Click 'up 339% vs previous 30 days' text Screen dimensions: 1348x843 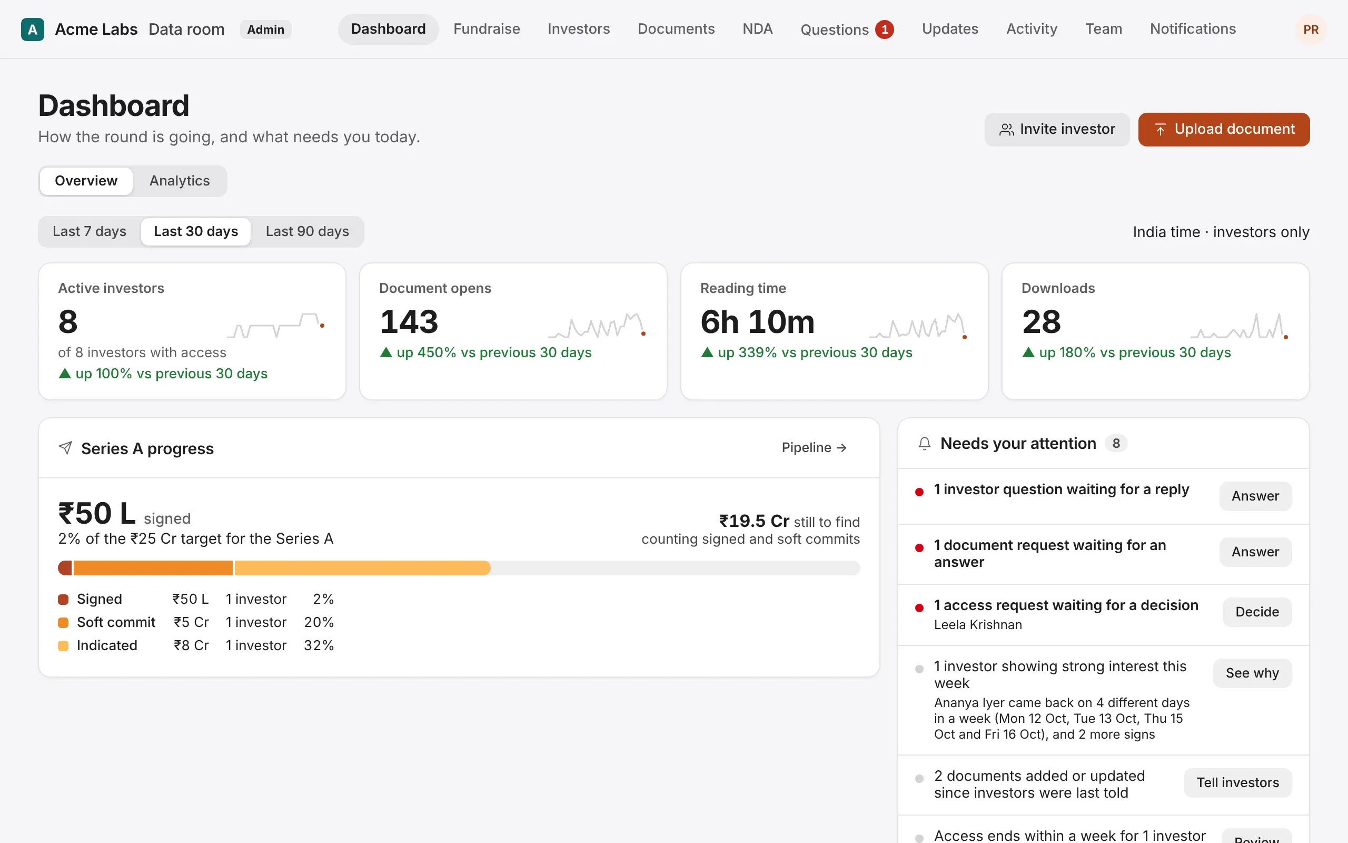[x=815, y=353]
